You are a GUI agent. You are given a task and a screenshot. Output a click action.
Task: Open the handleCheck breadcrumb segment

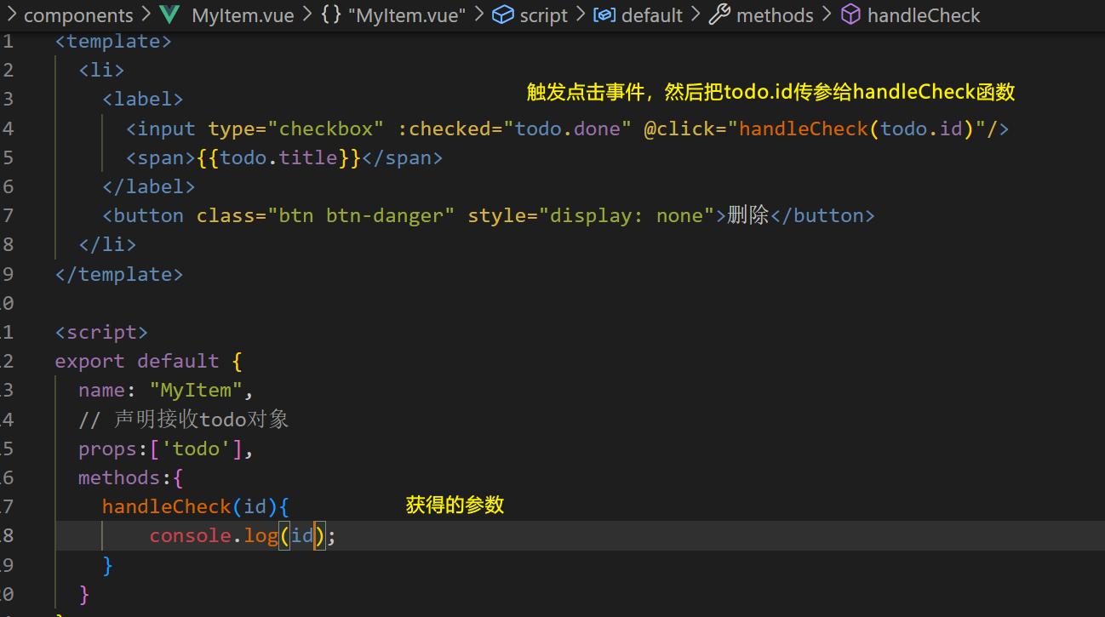pos(924,15)
